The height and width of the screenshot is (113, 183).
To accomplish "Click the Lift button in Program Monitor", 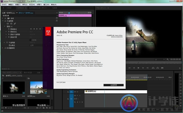I will coord(153,68).
